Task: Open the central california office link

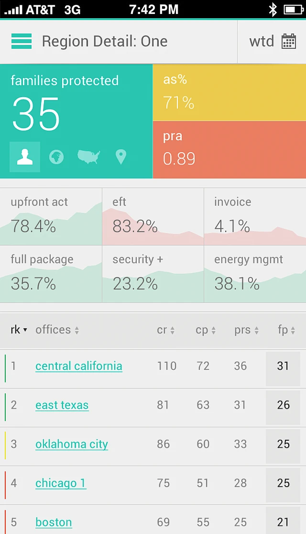Action: (x=79, y=366)
